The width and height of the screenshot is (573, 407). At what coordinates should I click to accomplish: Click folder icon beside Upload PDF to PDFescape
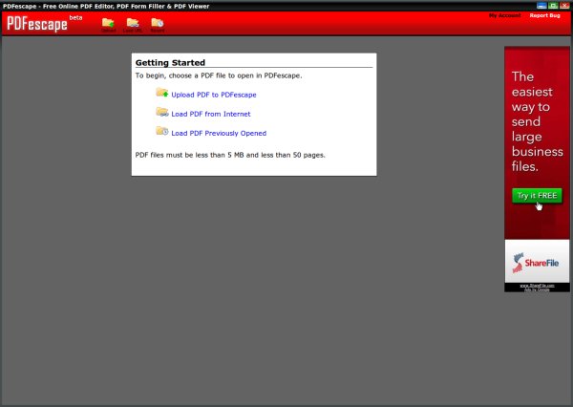(162, 93)
